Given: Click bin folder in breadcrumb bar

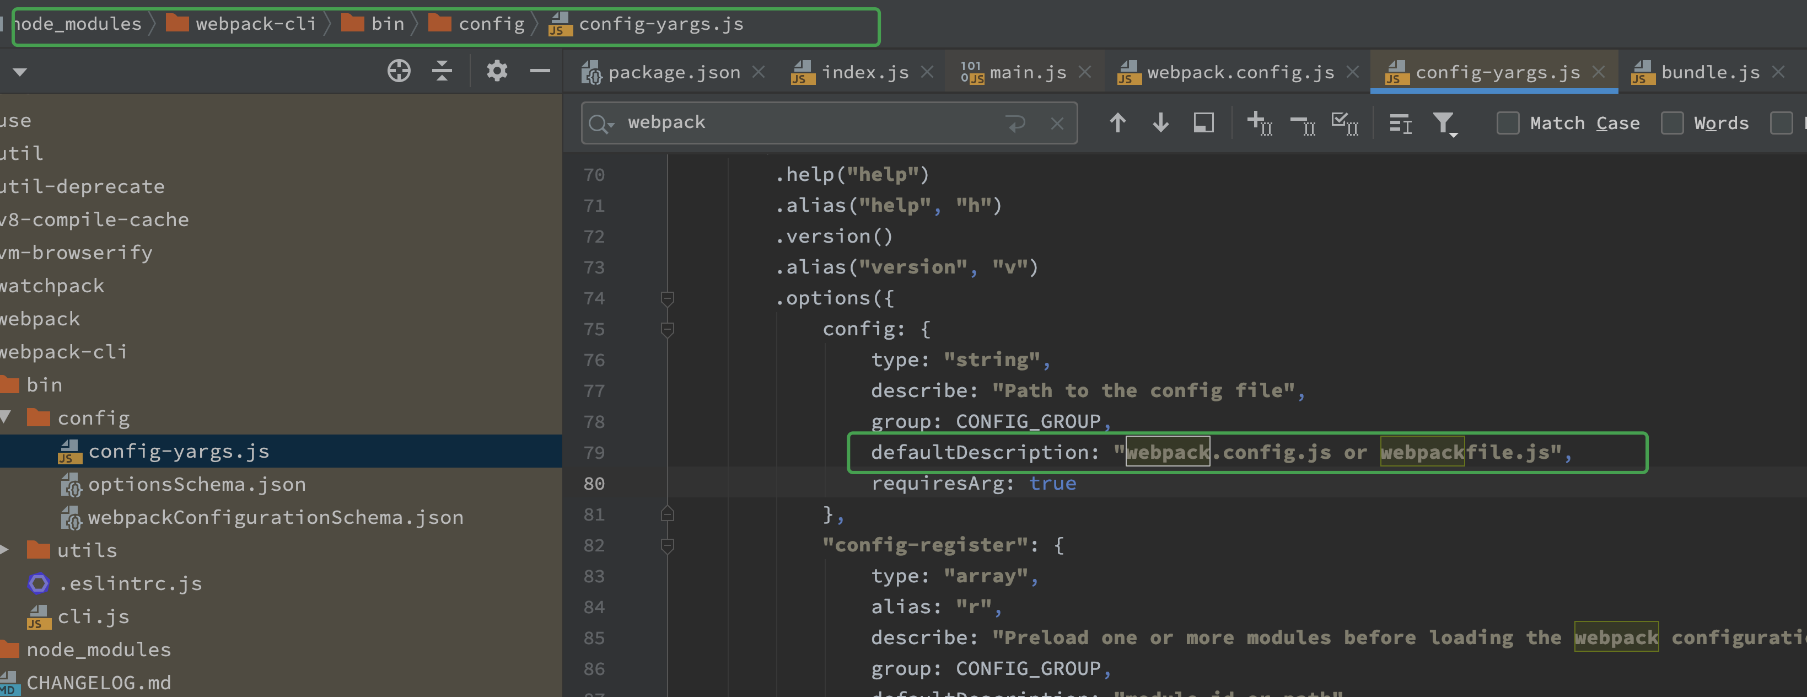Looking at the screenshot, I should tap(373, 24).
